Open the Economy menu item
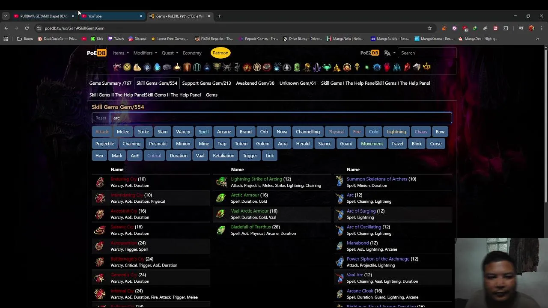 click(192, 53)
